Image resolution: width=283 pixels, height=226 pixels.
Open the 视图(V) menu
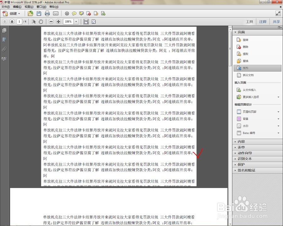click(x=29, y=7)
